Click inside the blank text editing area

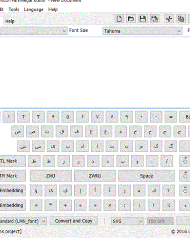[95, 71]
